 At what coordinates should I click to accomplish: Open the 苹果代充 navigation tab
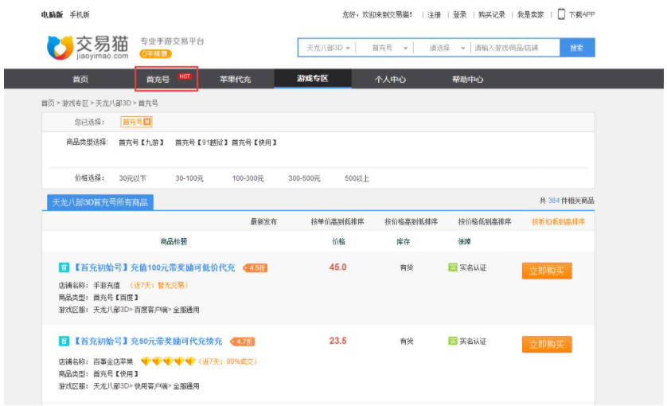tap(236, 79)
